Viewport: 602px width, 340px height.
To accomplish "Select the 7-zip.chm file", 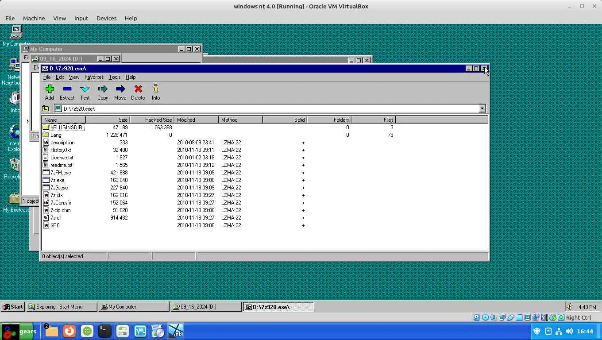I will pos(60,210).
